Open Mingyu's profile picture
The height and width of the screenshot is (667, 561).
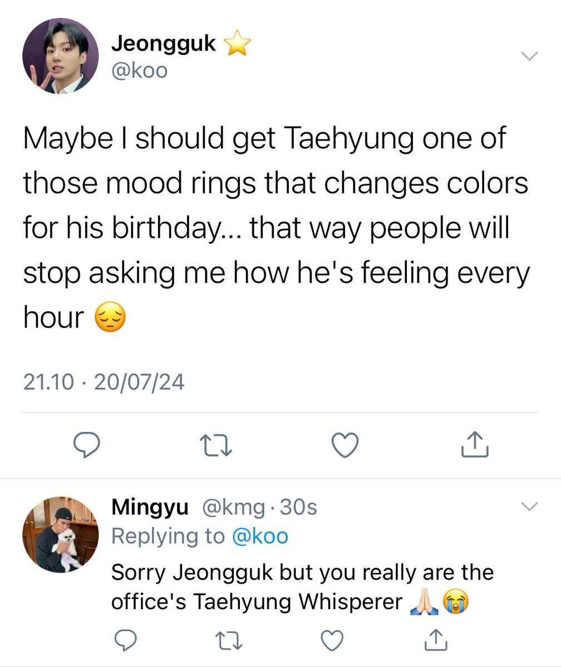click(x=60, y=534)
